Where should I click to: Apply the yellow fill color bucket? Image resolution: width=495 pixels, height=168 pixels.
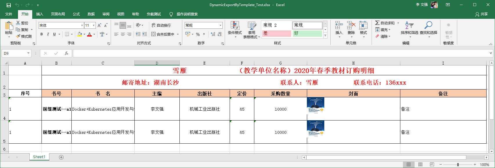[x=80, y=34]
